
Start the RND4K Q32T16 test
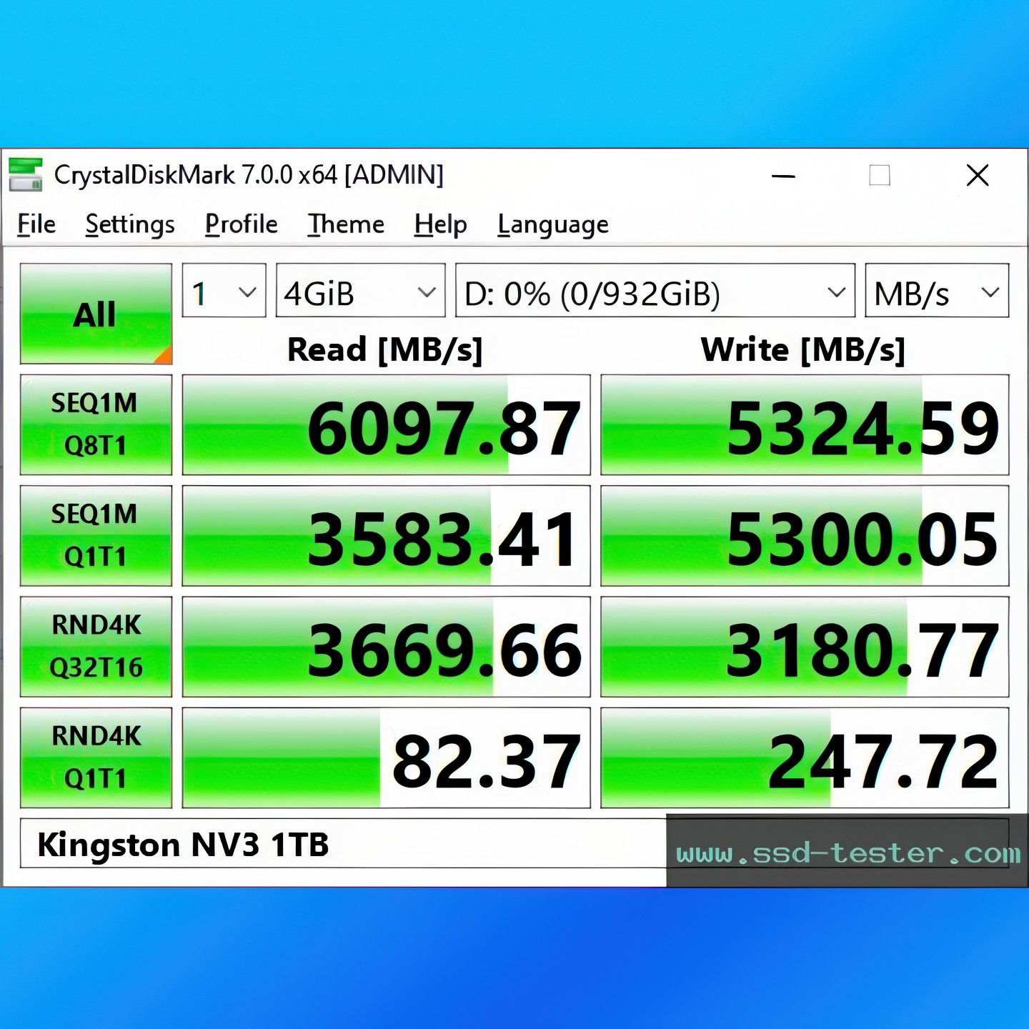pos(96,647)
